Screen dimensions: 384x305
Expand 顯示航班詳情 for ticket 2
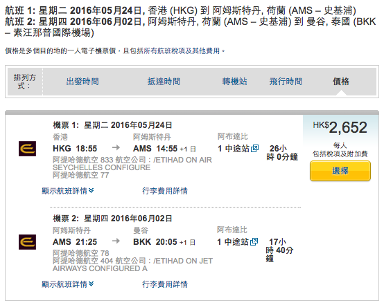68,284
